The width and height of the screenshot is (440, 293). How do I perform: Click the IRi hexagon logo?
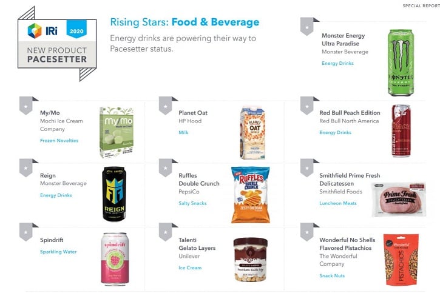pos(35,30)
